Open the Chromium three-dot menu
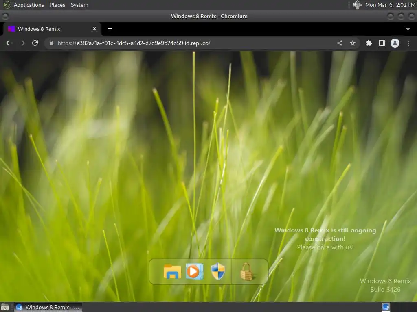417x312 pixels. click(408, 43)
